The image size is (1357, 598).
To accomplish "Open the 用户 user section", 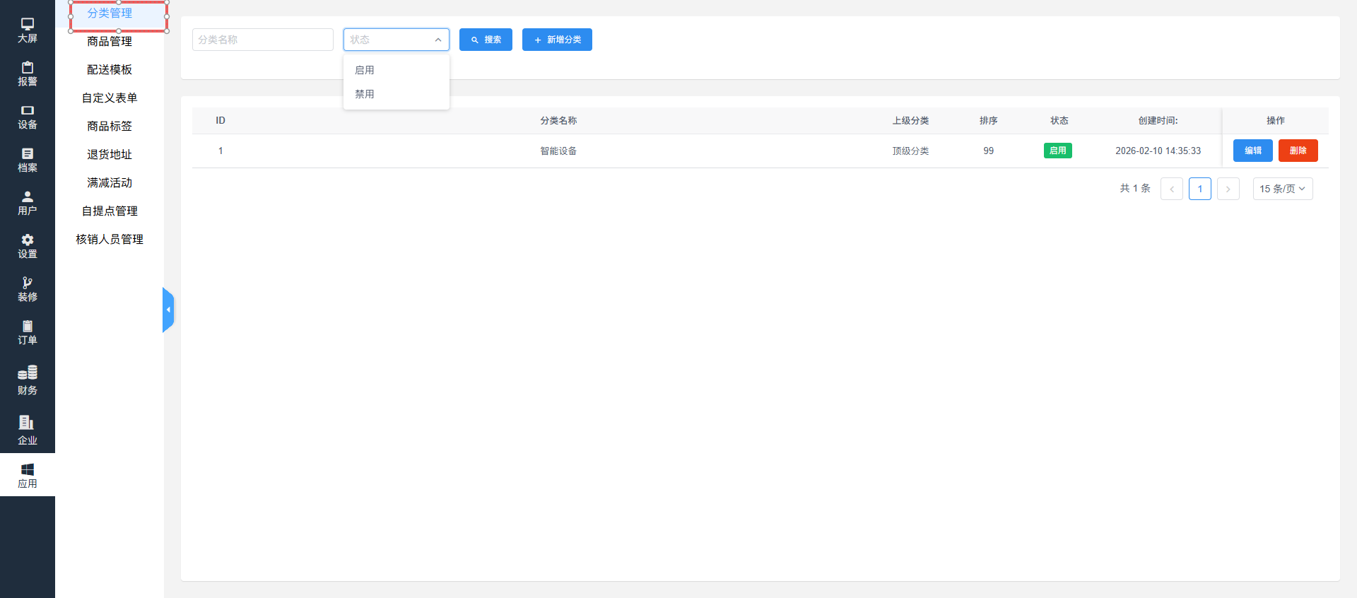I will 28,203.
